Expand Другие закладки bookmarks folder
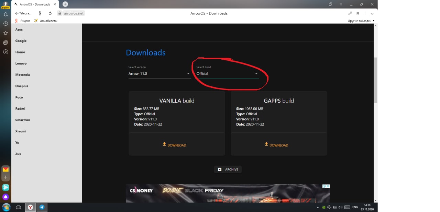440x212 pixels. click(361, 21)
